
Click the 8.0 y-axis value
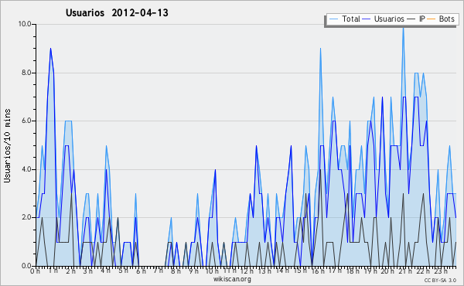pyautogui.click(x=26, y=73)
